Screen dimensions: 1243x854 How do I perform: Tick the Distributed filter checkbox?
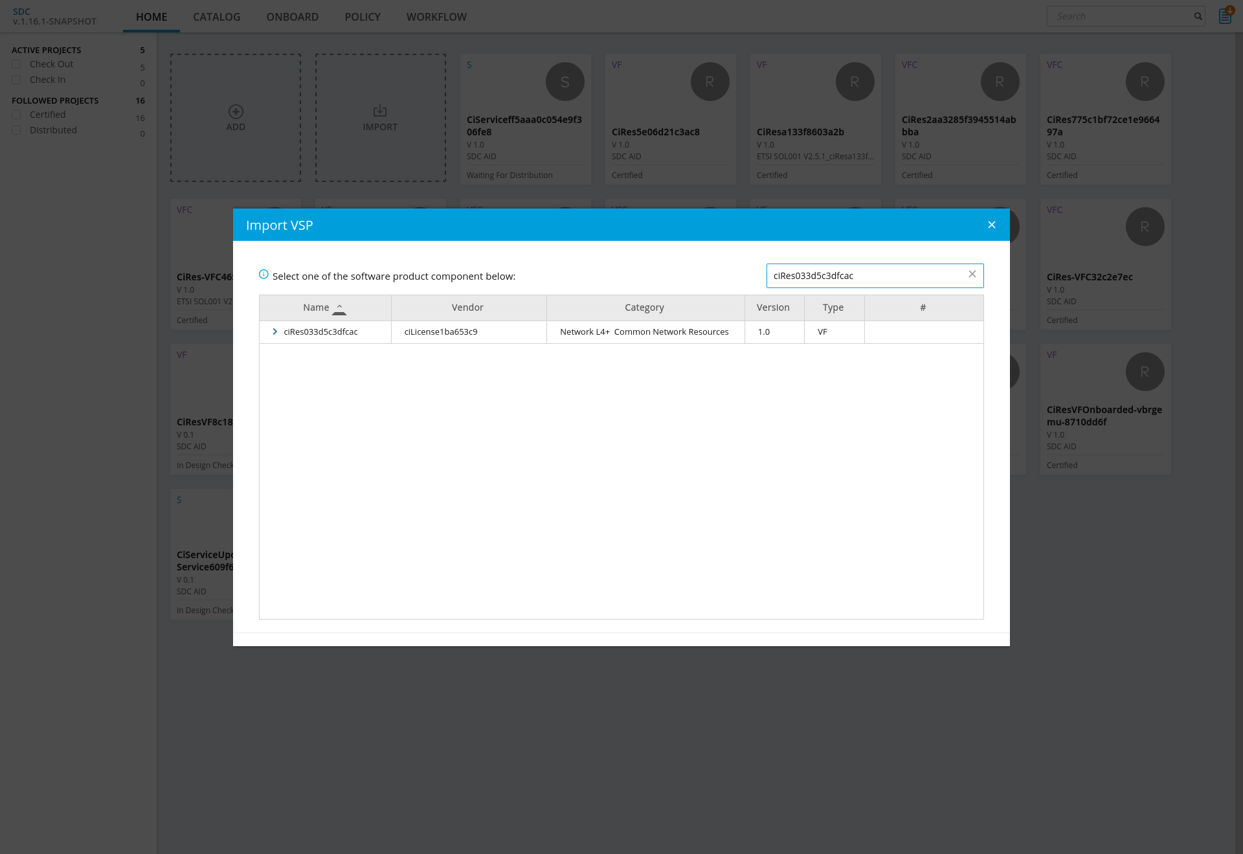[17, 130]
